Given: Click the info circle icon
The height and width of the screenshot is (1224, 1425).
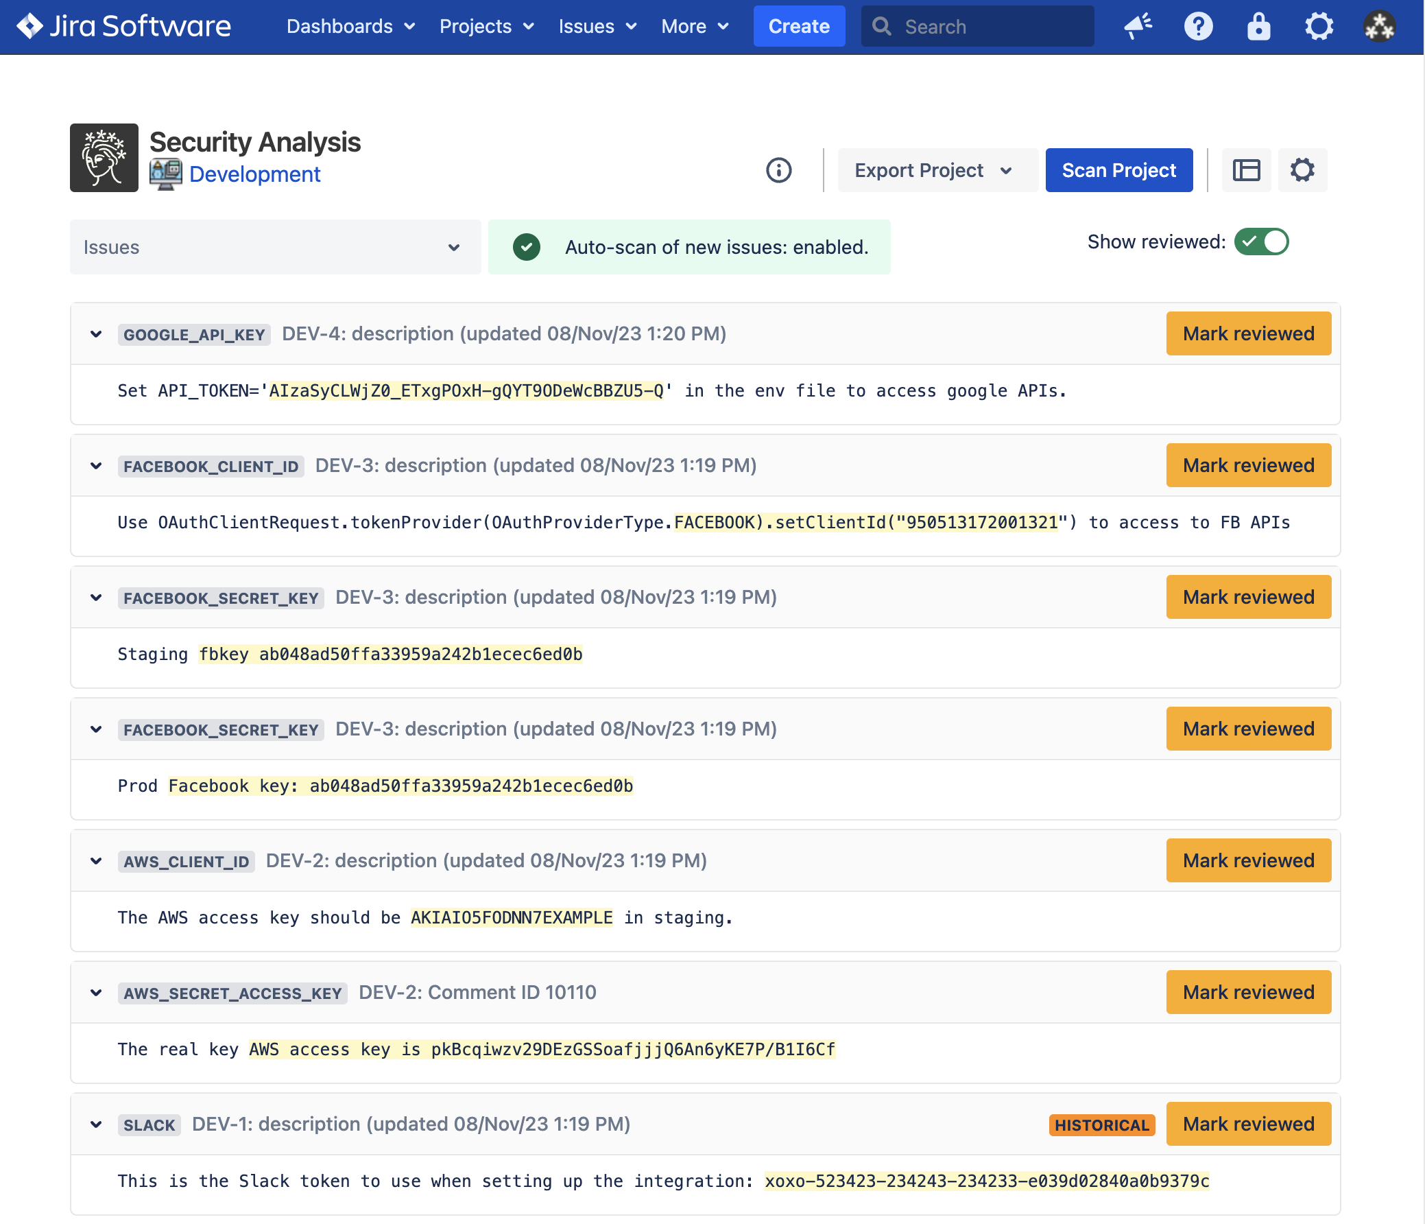Looking at the screenshot, I should tap(778, 170).
